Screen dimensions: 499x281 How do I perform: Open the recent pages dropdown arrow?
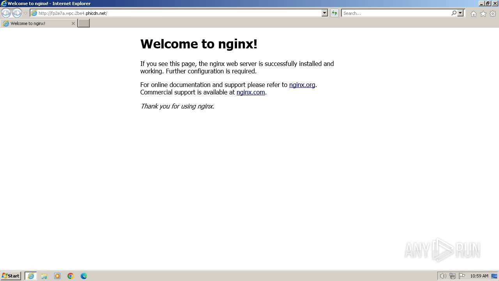click(x=25, y=13)
